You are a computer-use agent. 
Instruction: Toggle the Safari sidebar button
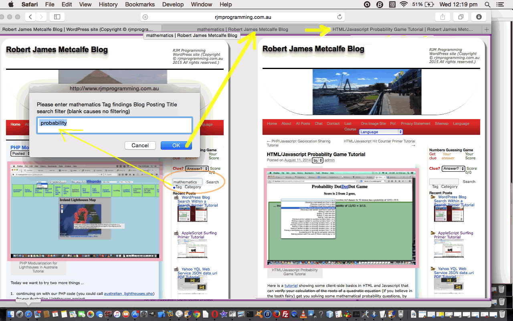point(57,17)
